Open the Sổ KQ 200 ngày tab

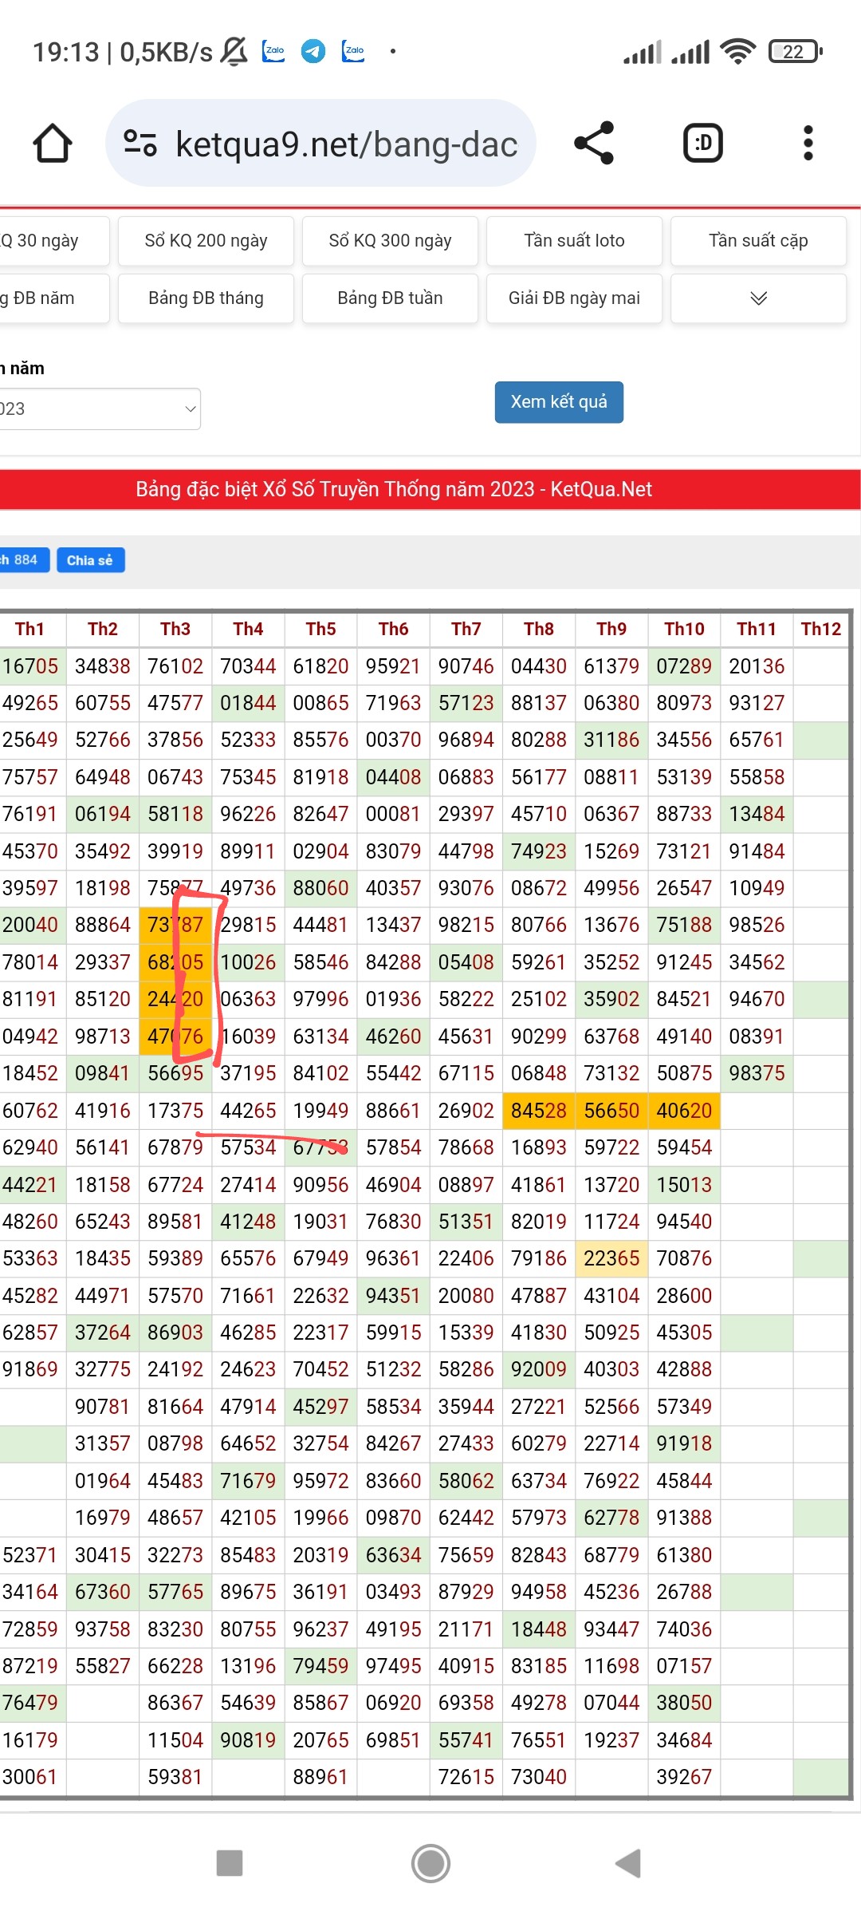point(206,241)
